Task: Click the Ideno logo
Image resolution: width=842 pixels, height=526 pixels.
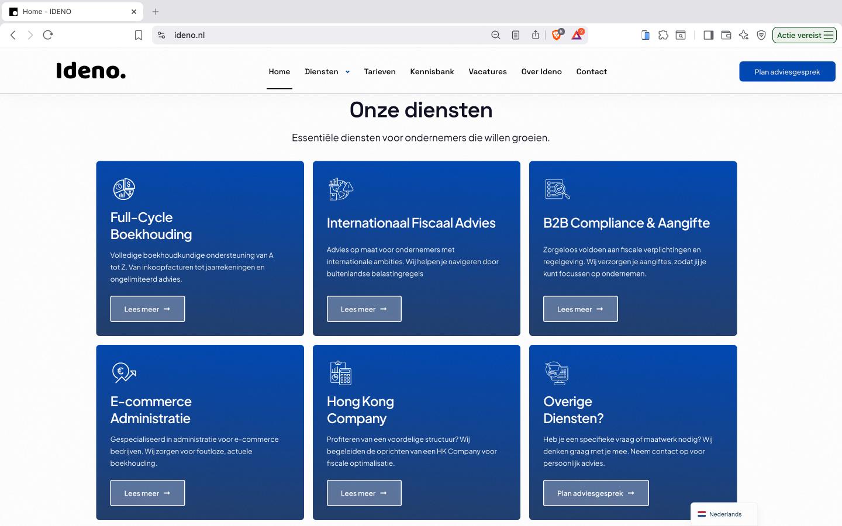Action: tap(91, 71)
